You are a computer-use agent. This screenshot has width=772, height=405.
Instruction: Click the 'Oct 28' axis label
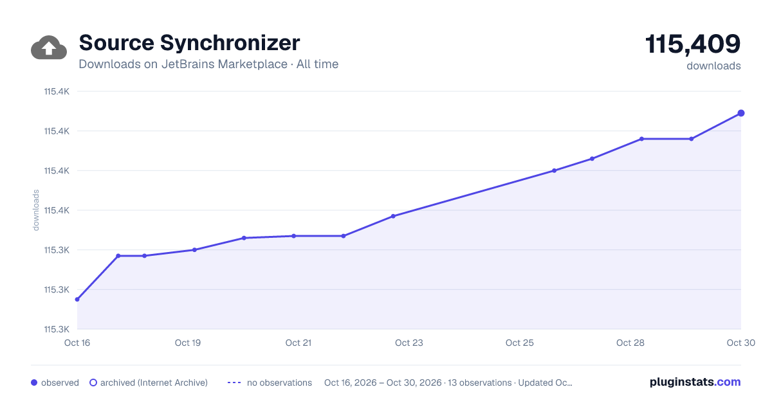click(x=630, y=343)
